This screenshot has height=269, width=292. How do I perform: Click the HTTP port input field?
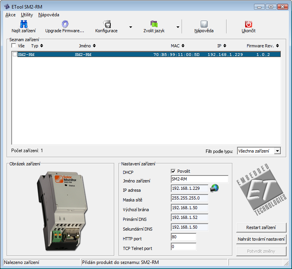pos(183,237)
